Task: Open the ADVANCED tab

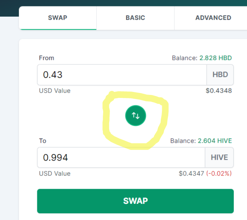Action: click(213, 18)
